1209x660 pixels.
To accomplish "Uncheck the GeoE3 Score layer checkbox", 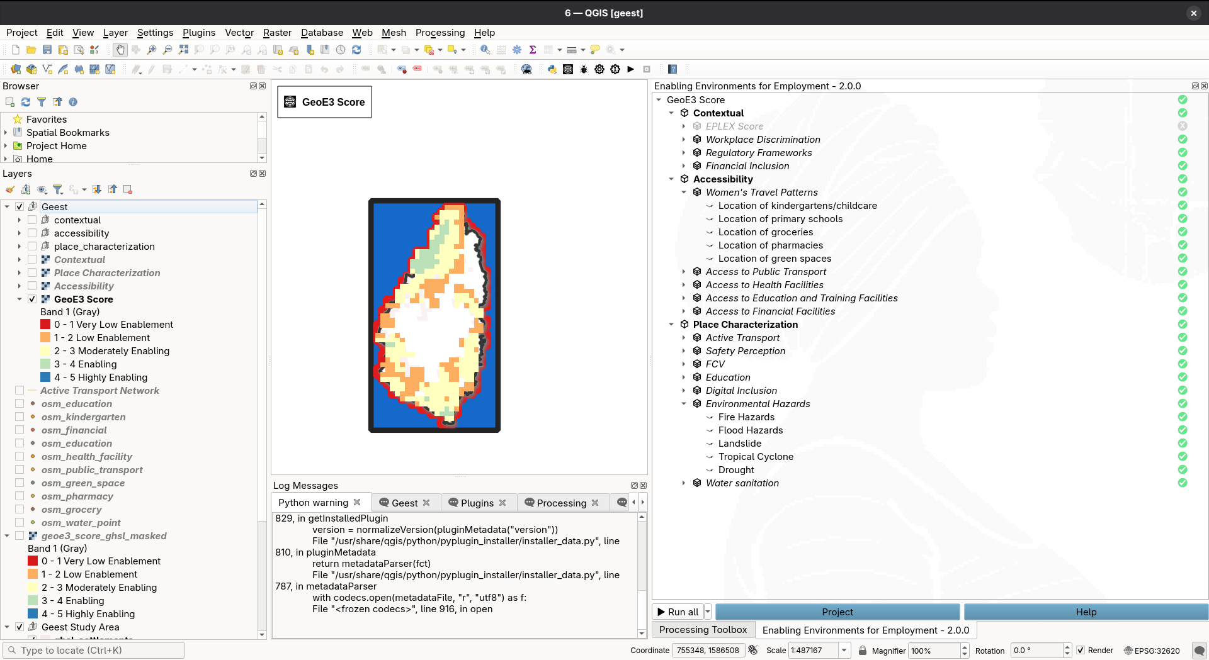I will [32, 299].
